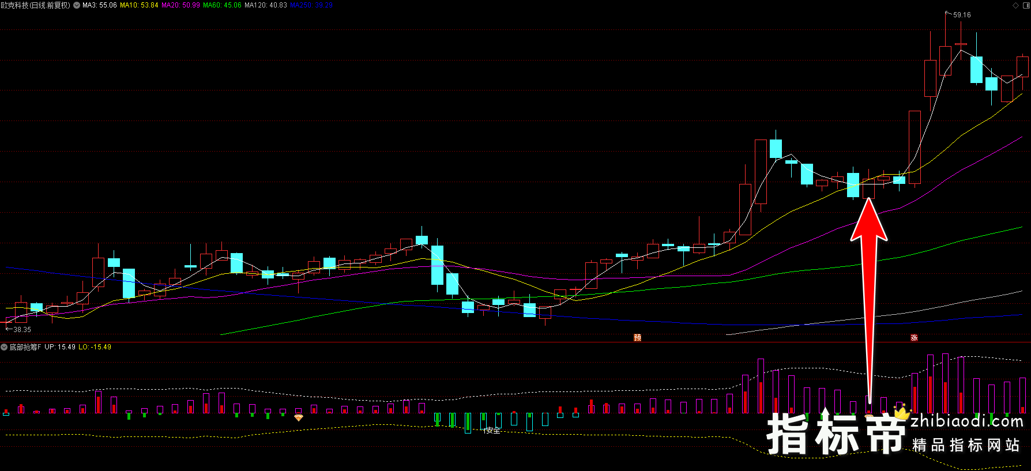Click the 38.35 low price label
This screenshot has width=1031, height=471.
[x=22, y=330]
